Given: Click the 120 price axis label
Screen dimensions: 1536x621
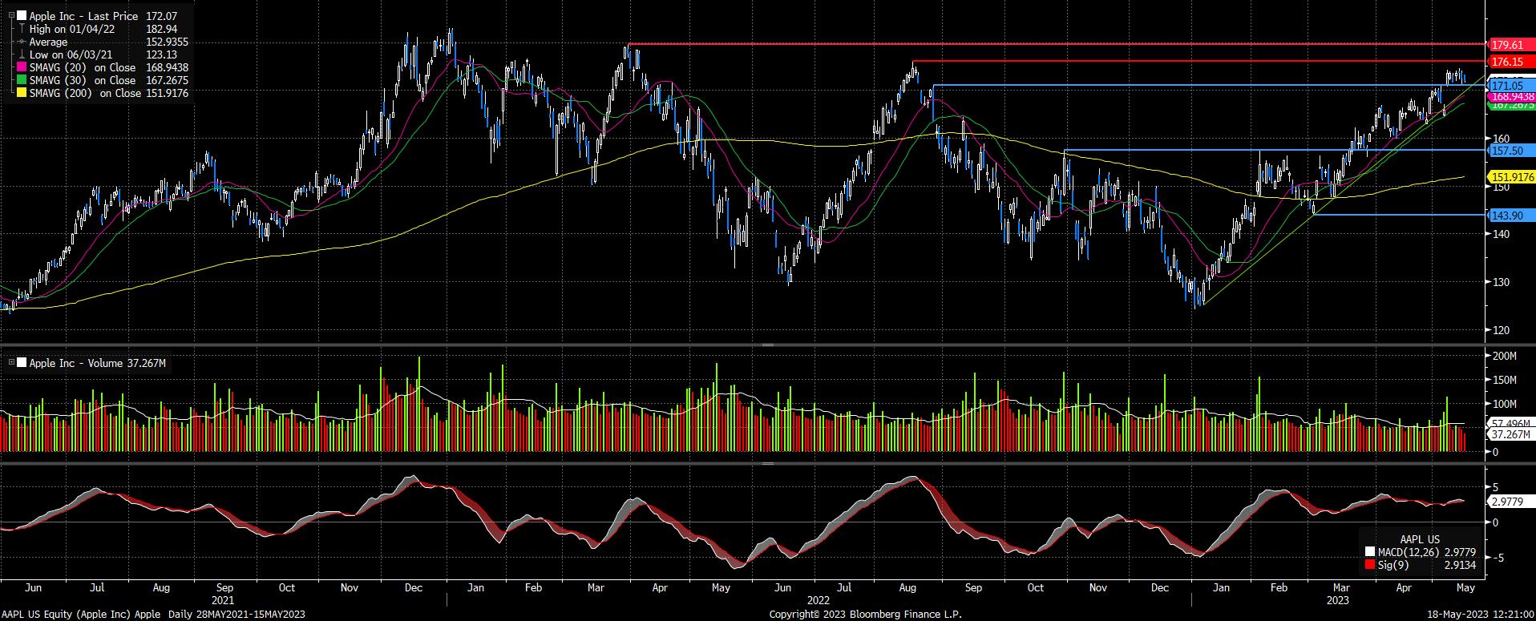Looking at the screenshot, I should (x=1500, y=330).
